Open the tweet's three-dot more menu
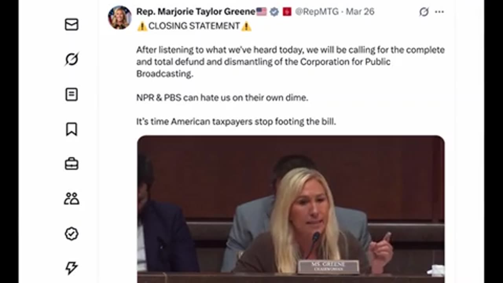This screenshot has width=503, height=283. 439,12
